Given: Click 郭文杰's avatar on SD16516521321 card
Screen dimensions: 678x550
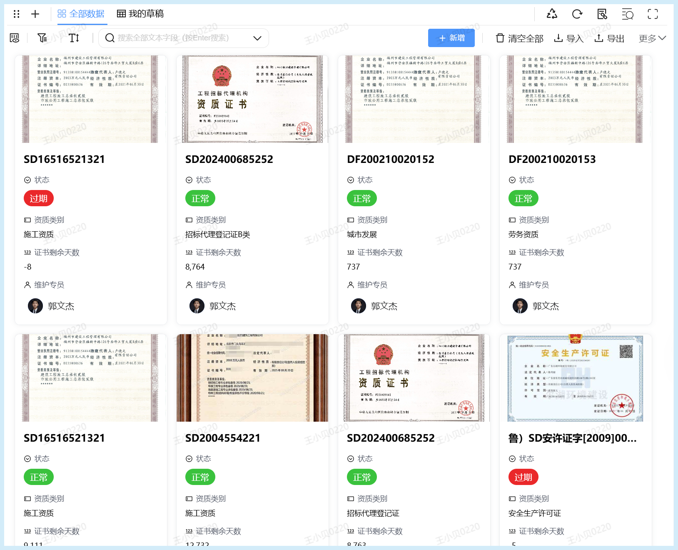Looking at the screenshot, I should pos(36,305).
